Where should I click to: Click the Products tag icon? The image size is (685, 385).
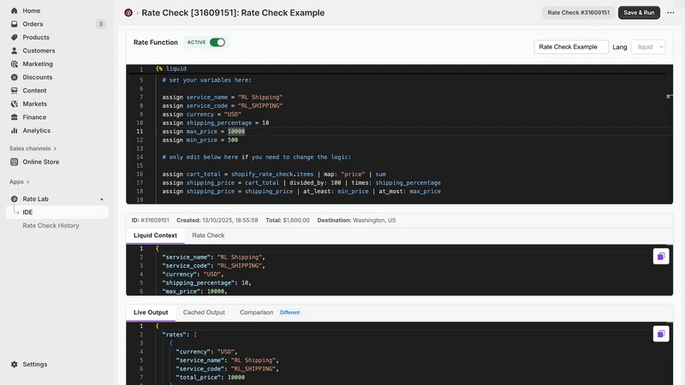pyautogui.click(x=14, y=37)
